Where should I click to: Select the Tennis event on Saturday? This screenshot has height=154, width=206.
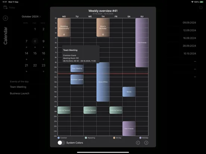click(129, 92)
